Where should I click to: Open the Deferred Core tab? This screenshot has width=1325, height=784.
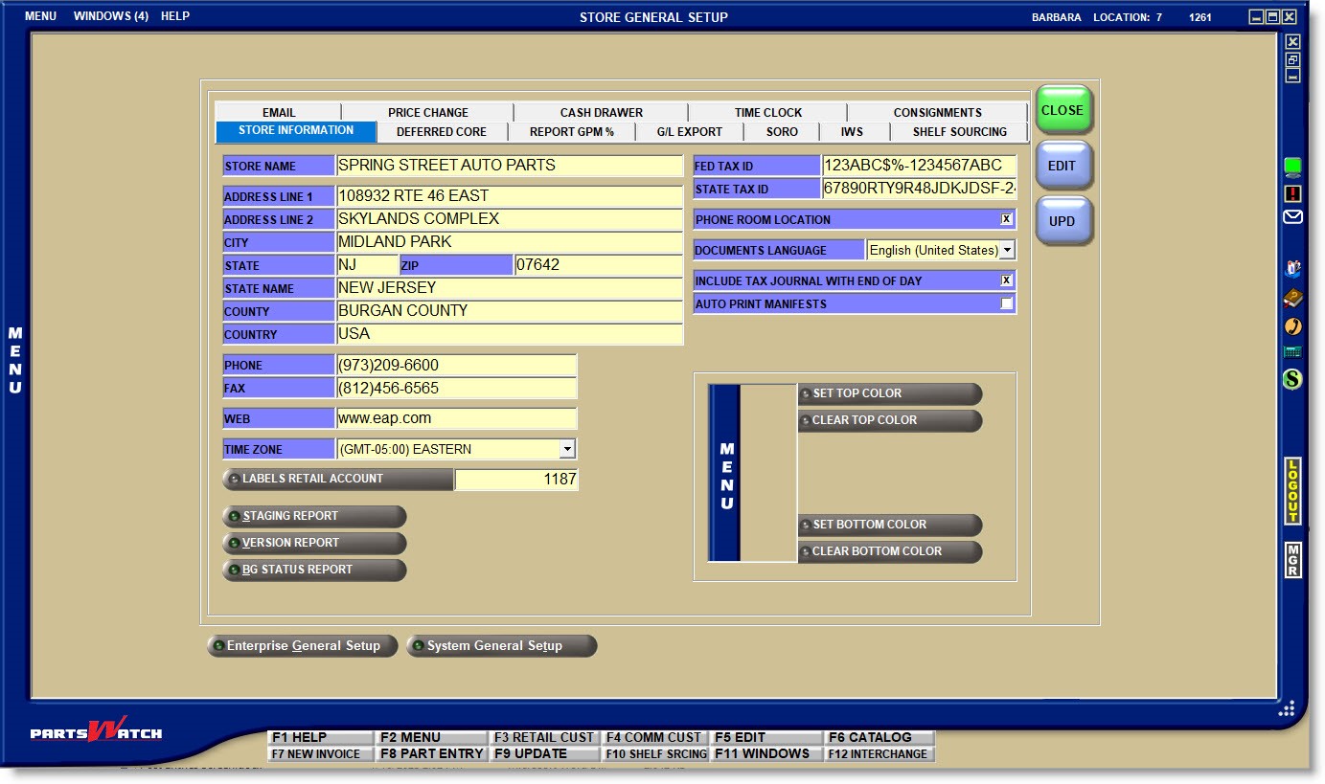(441, 132)
